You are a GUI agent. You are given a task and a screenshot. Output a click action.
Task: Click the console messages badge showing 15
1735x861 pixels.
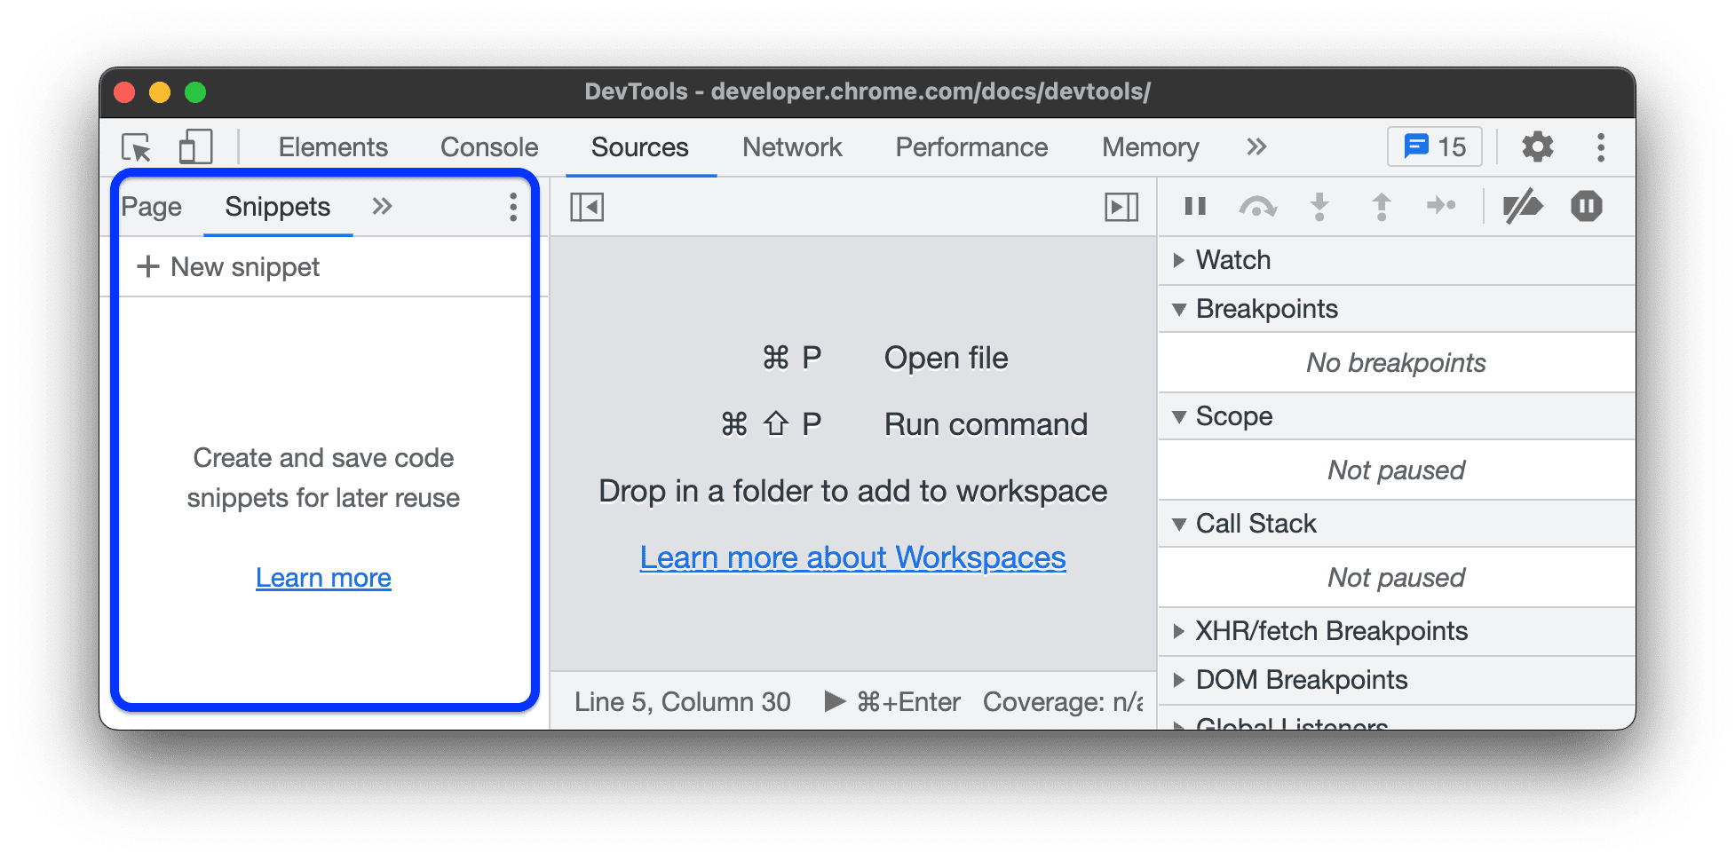click(x=1433, y=146)
